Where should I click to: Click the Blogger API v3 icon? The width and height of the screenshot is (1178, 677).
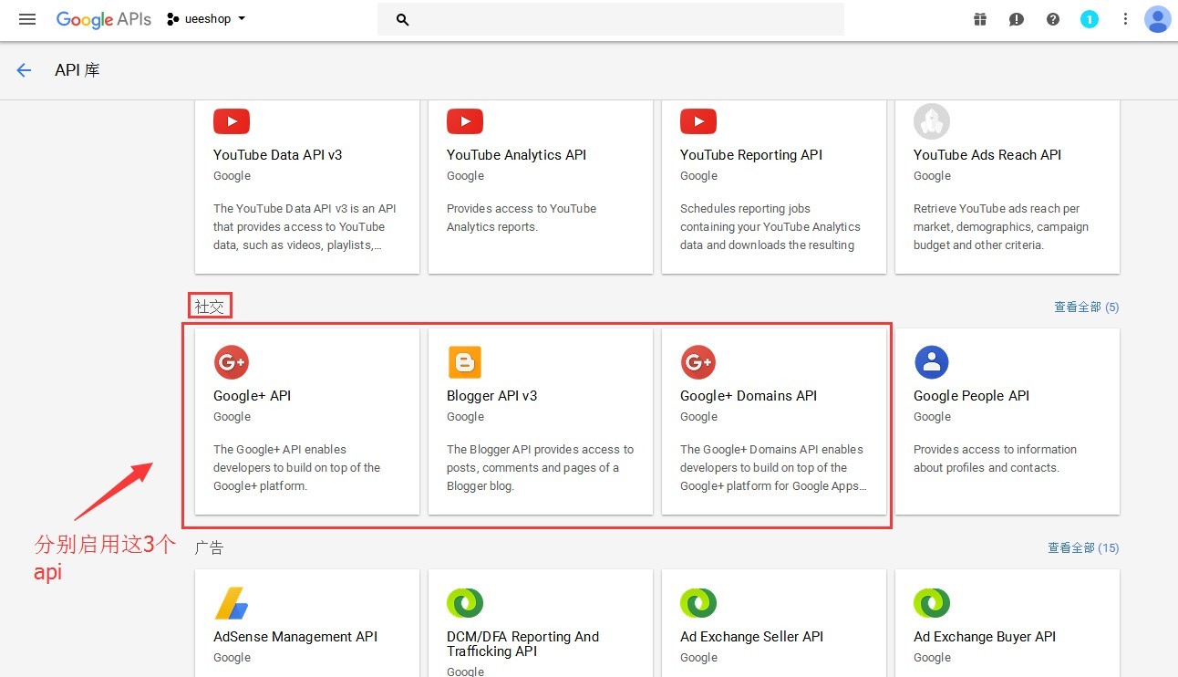(465, 362)
